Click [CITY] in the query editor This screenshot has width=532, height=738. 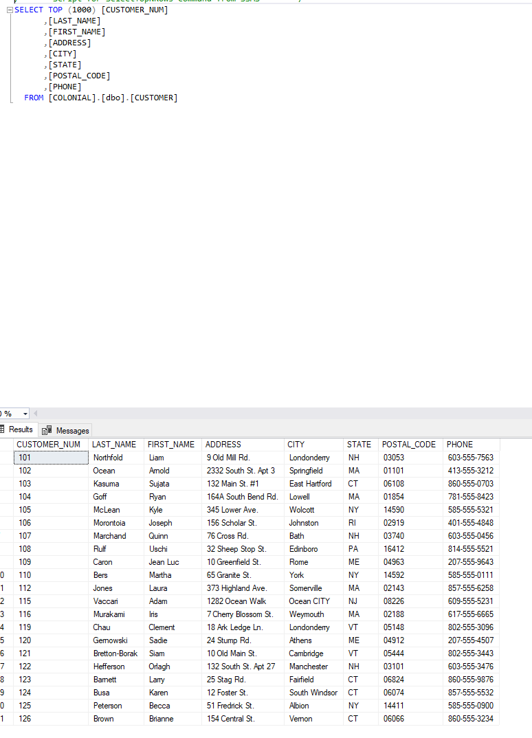(x=63, y=54)
